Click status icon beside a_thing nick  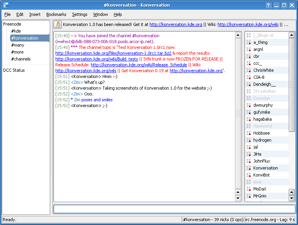(x=249, y=42)
